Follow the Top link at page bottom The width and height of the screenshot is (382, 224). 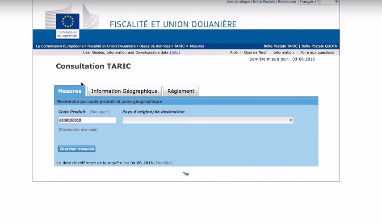click(x=186, y=174)
